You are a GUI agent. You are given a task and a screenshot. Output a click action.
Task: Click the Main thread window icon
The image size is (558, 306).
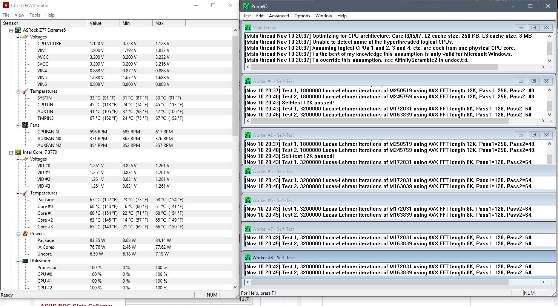[248, 28]
